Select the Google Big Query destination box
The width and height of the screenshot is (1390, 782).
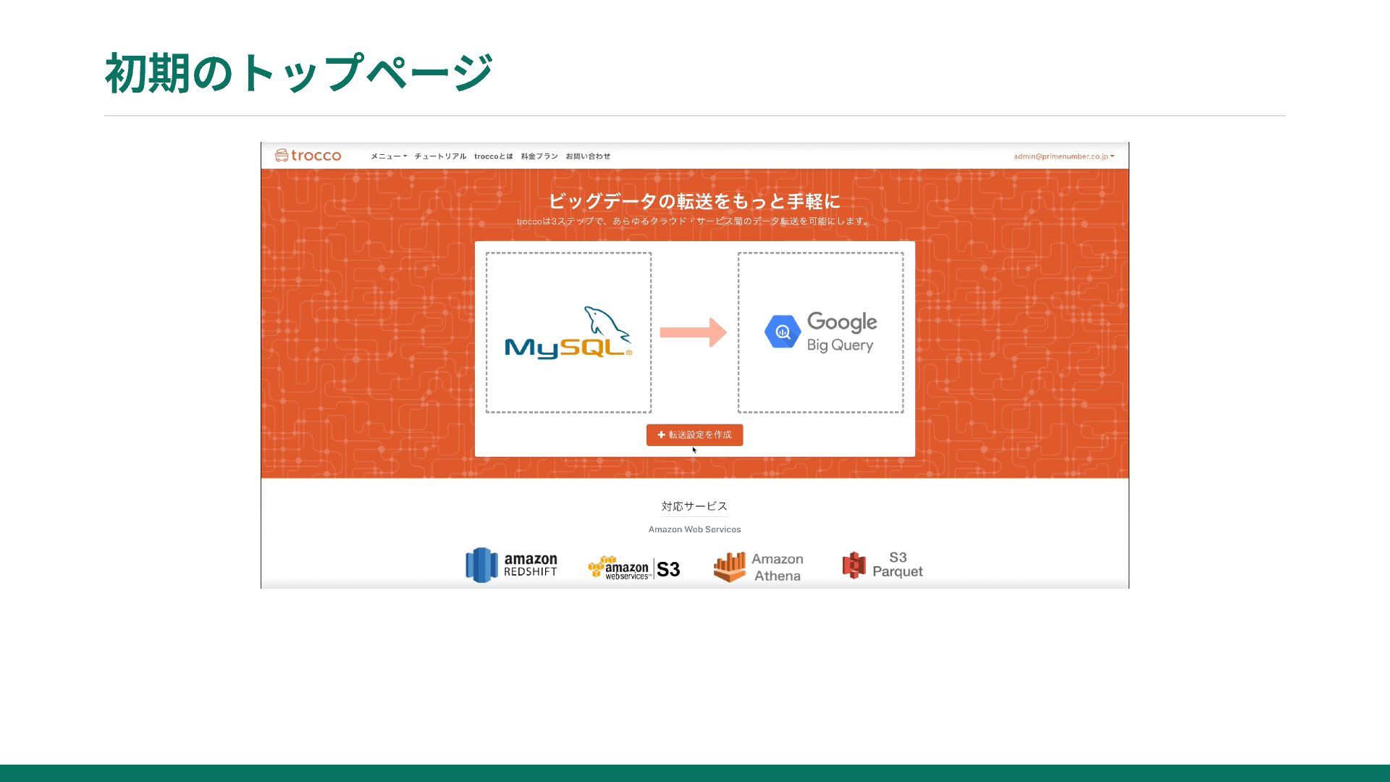(820, 332)
